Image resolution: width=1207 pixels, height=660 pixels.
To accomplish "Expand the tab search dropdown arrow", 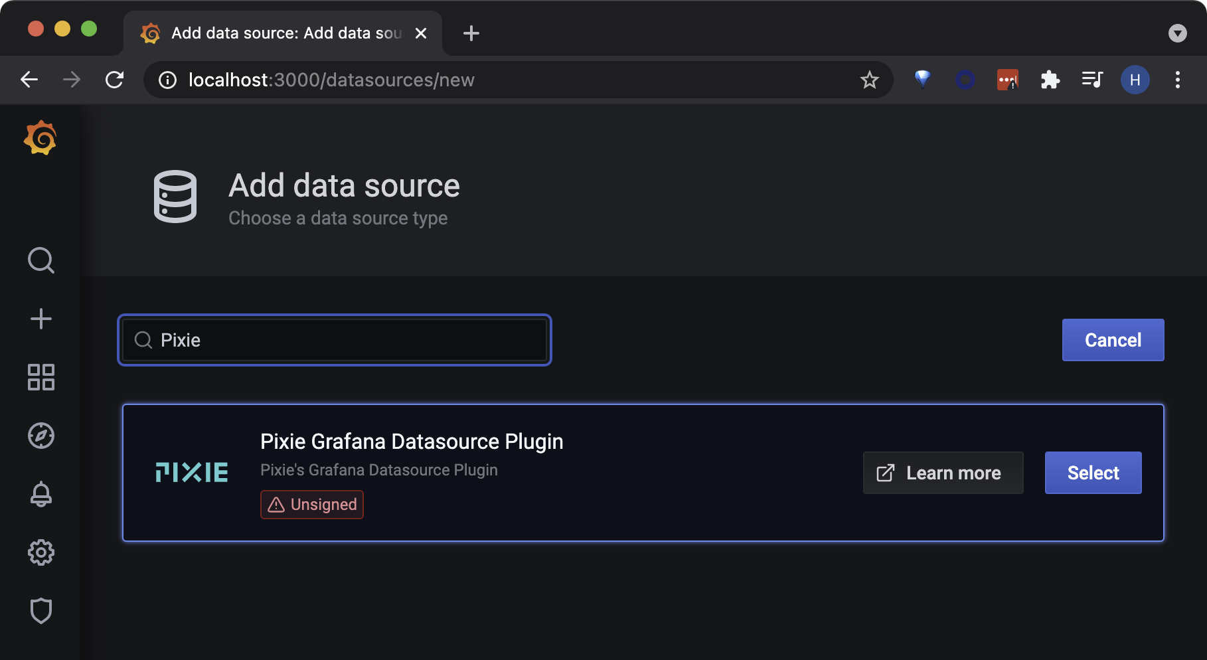I will click(x=1177, y=33).
